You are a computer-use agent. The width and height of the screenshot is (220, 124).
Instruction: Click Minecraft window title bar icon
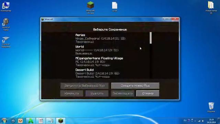point(43,19)
